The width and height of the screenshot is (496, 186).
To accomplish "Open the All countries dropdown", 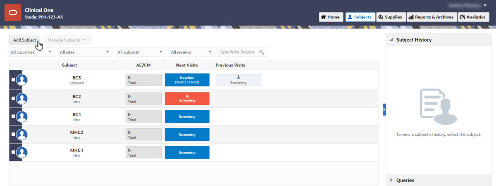I will coord(32,52).
